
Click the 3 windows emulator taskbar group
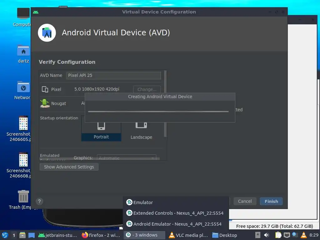144,235
